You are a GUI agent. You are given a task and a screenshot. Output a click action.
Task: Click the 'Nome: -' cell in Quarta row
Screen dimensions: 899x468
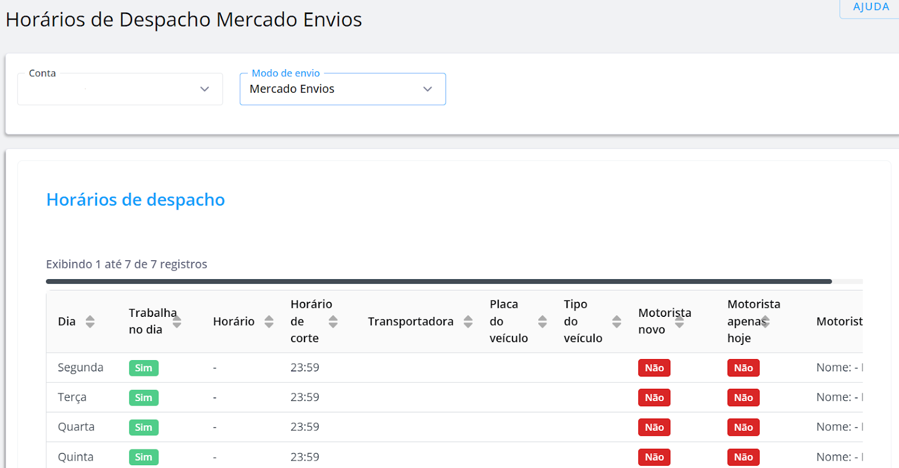click(x=839, y=427)
